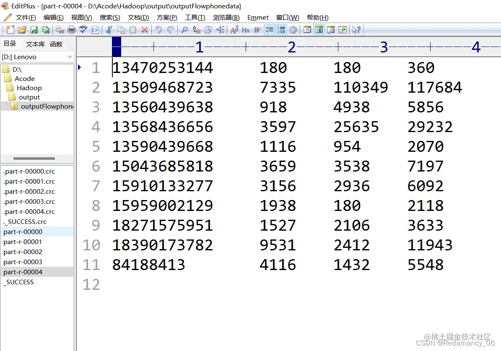This screenshot has width=501, height=351.
Task: Toggle the Auto Indent icon
Action: (x=269, y=30)
